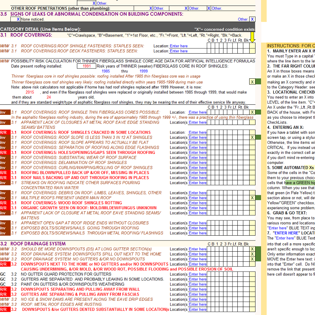Click 'ROOF NAILS BACKING UP AND OUT THROUGH ROOFING' row text
The image size is (315, 315).
coord(85,178)
